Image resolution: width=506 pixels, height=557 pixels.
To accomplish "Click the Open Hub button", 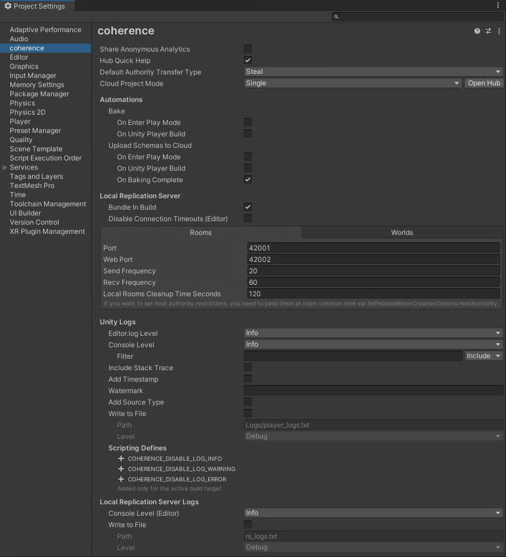I will point(484,83).
